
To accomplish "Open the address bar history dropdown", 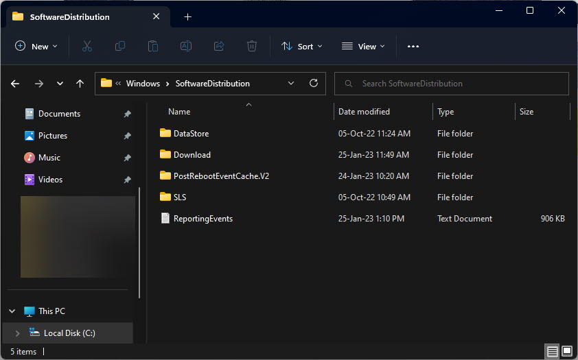I will [x=291, y=84].
